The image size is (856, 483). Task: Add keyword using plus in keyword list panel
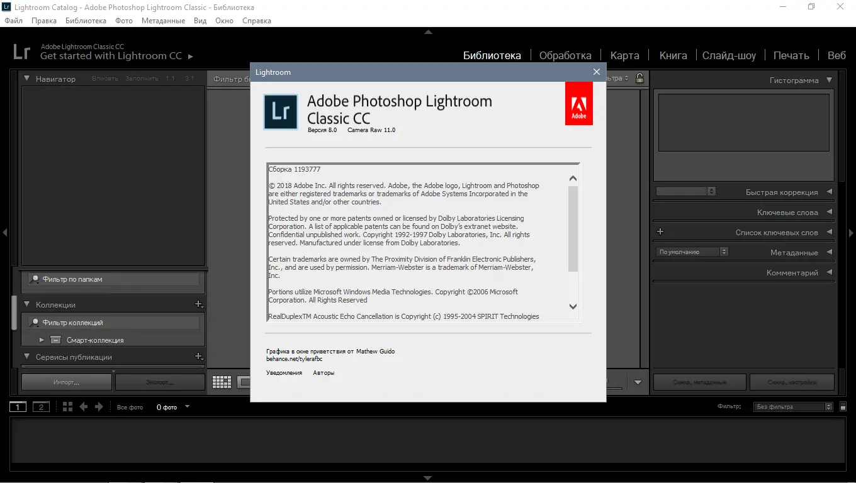(x=660, y=231)
